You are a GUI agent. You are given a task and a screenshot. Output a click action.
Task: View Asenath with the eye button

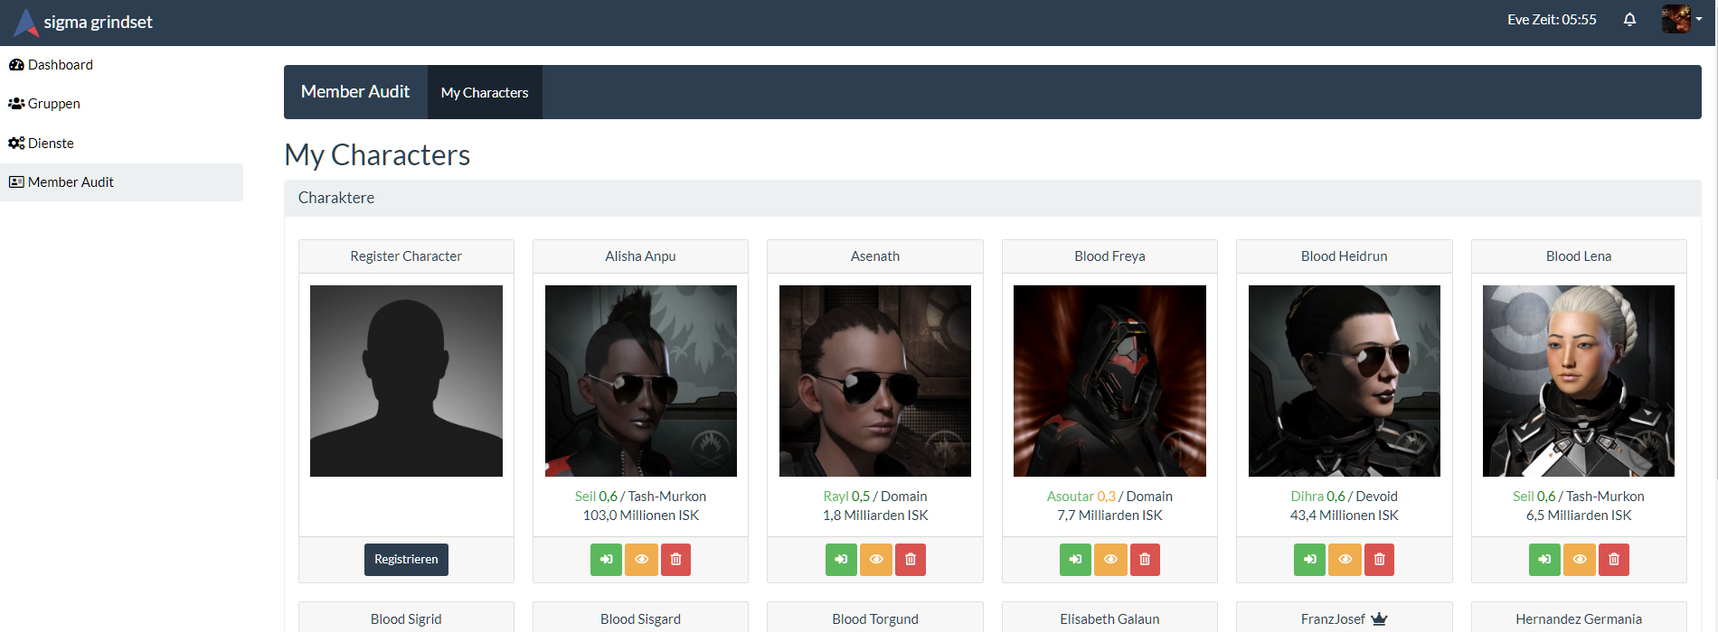876,560
